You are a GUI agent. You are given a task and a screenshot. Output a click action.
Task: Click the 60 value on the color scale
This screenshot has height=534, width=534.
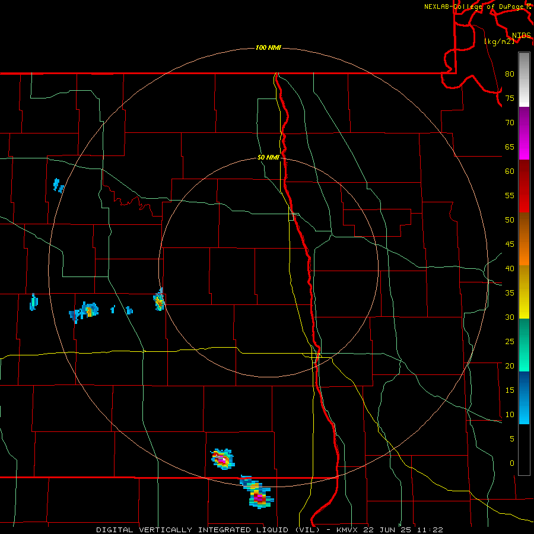(x=510, y=171)
